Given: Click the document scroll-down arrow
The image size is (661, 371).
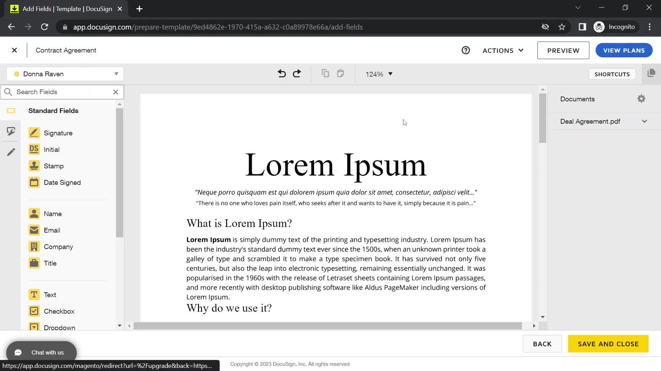Looking at the screenshot, I should 543,317.
